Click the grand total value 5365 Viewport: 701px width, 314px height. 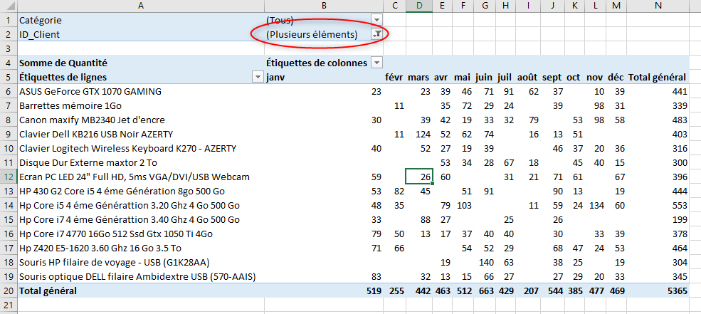click(676, 291)
